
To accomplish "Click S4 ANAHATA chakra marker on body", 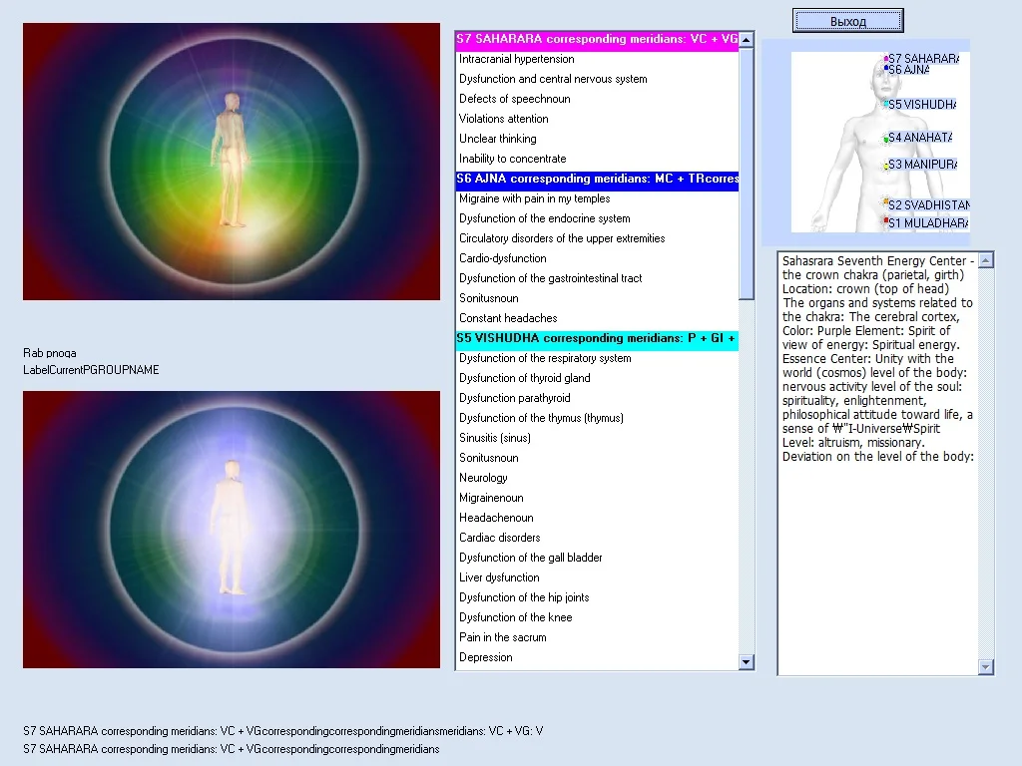I will (x=886, y=138).
